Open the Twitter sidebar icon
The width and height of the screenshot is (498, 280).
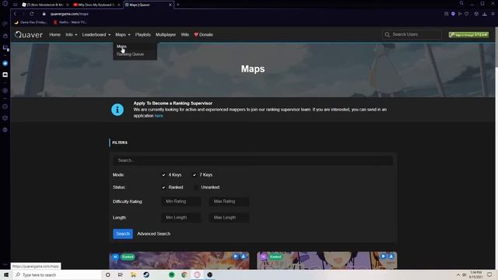pos(5,63)
